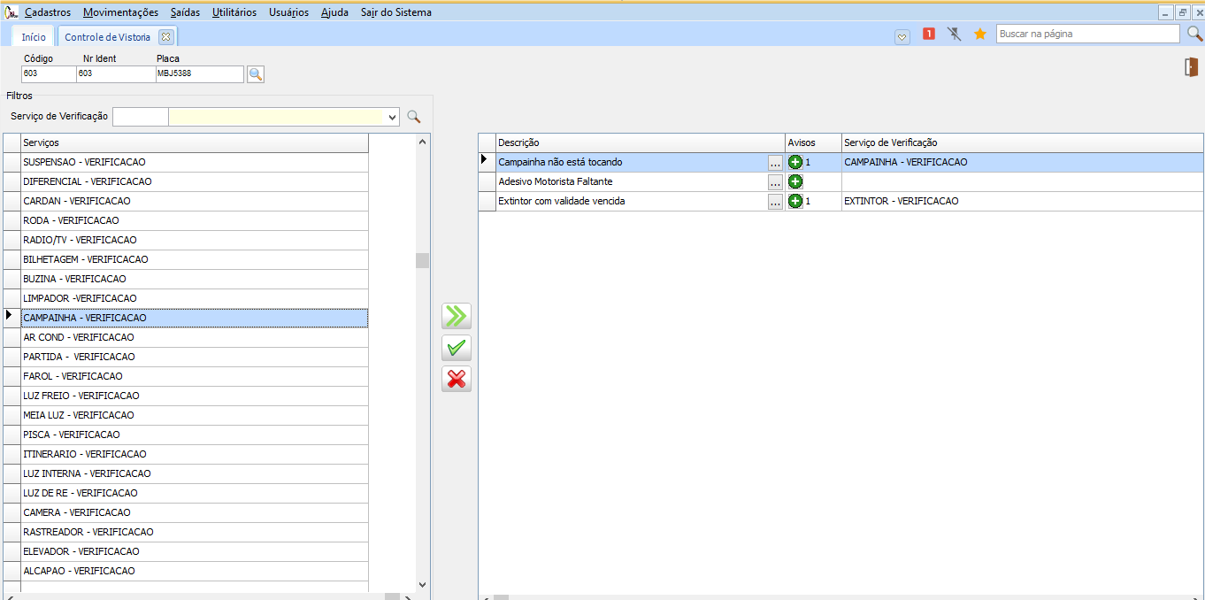
Task: Select ITINERARIO - VERIFICACAO row
Action: click(x=194, y=454)
